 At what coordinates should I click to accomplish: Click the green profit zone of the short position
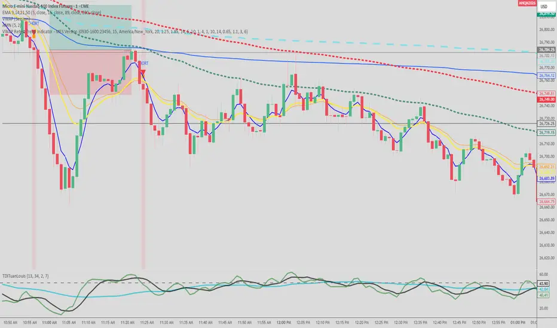click(90, 27)
